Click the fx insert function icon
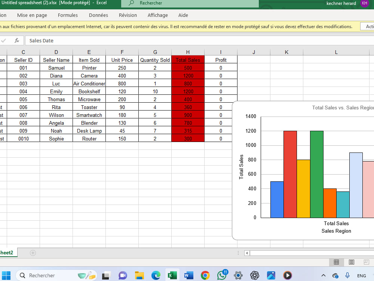This screenshot has height=281, width=374. (17, 40)
